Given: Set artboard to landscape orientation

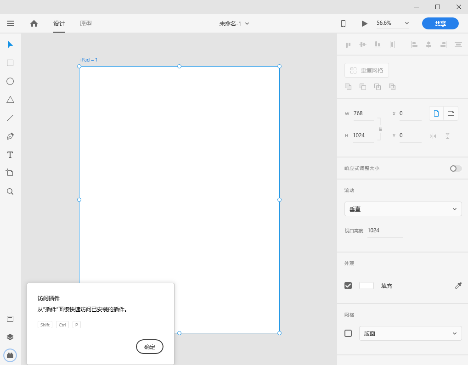Looking at the screenshot, I should tap(451, 113).
